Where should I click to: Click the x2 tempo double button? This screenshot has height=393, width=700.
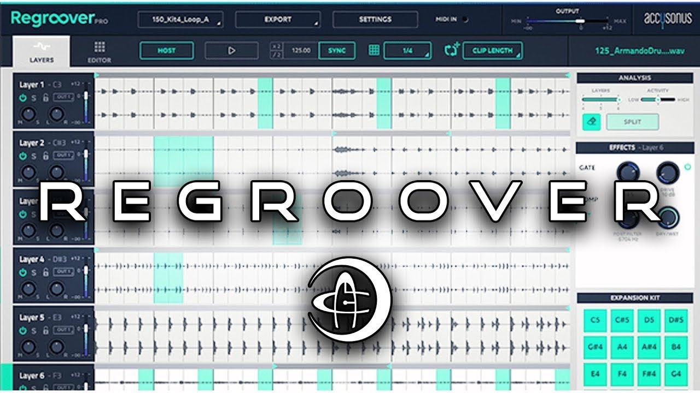pyautogui.click(x=277, y=46)
